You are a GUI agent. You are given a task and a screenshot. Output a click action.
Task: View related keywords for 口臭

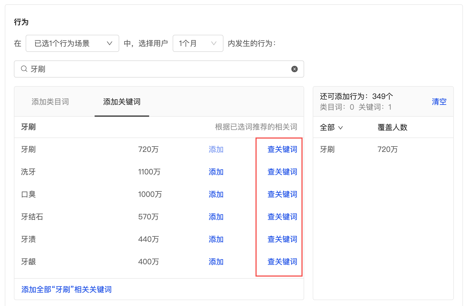(282, 194)
